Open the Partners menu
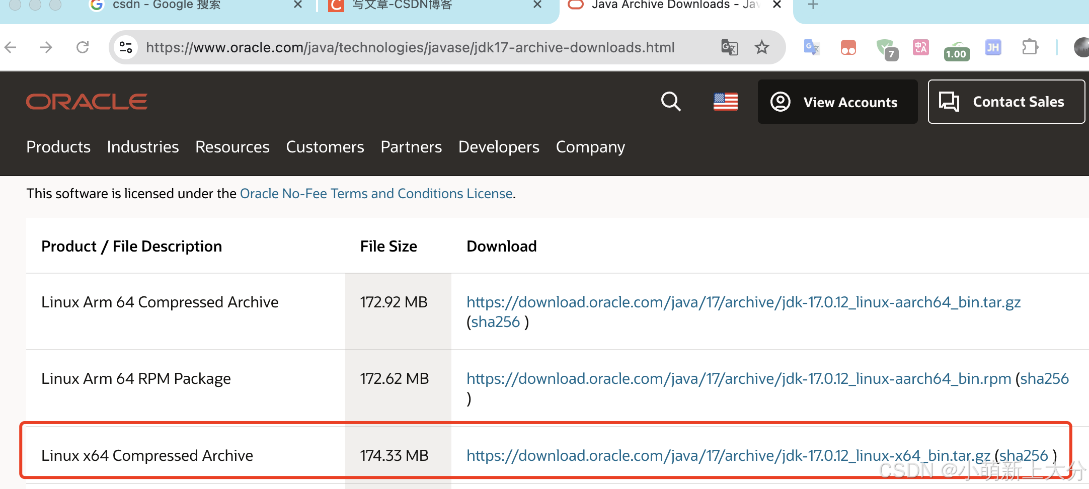 411,147
